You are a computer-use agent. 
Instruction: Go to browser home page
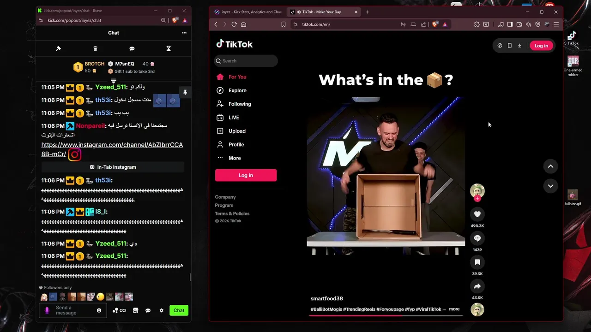[x=243, y=24]
